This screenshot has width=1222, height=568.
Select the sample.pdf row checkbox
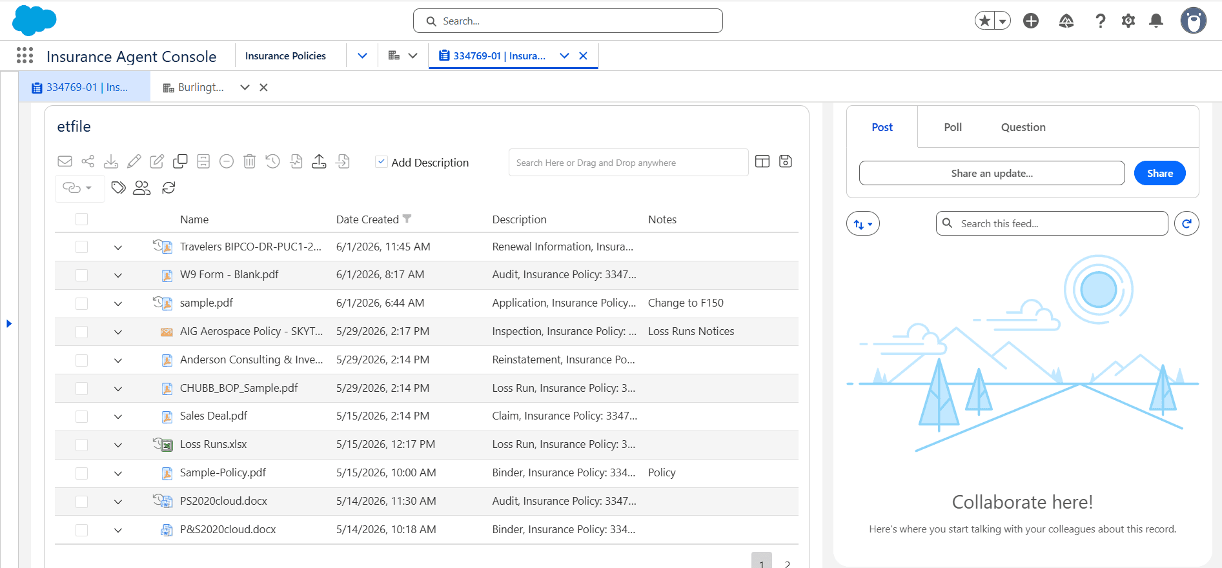coord(81,303)
